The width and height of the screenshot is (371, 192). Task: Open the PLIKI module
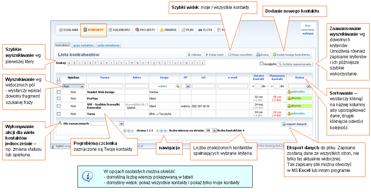[188, 30]
